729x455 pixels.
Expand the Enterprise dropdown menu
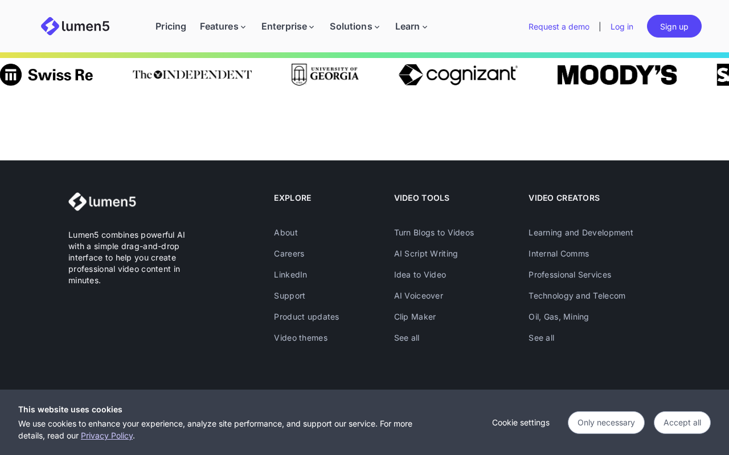288,26
